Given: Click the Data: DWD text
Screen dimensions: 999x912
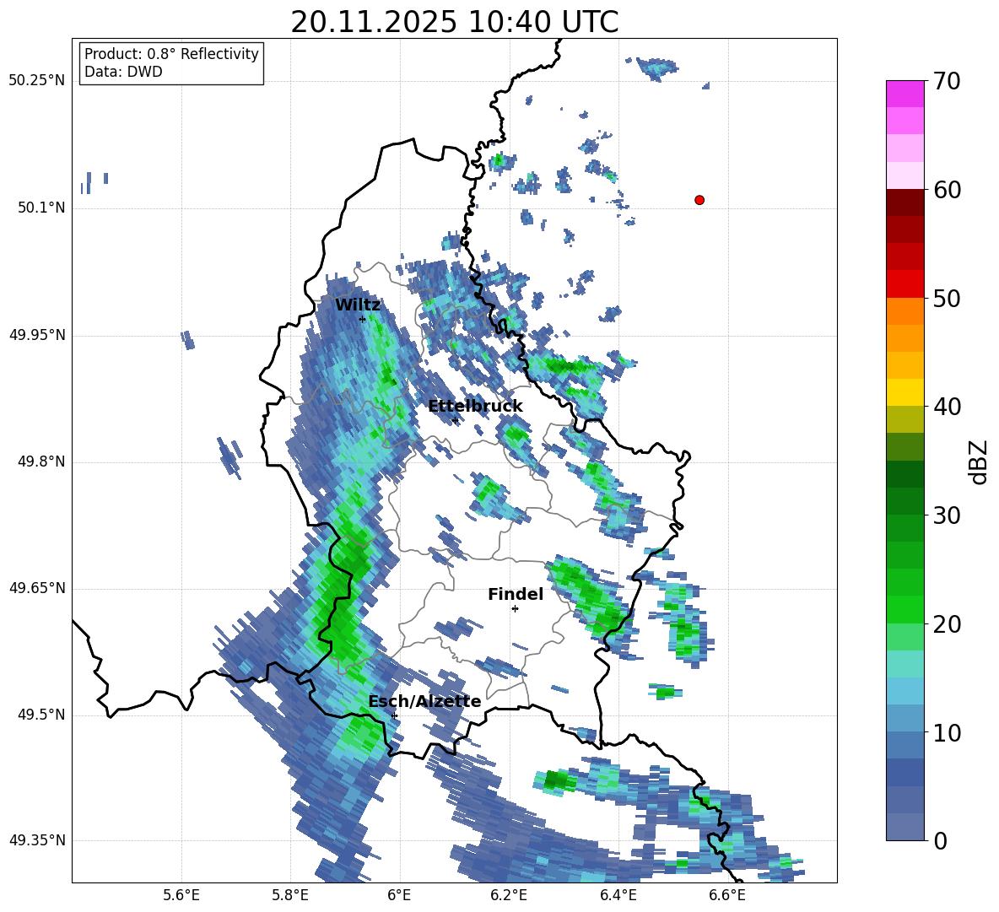Looking at the screenshot, I should (123, 72).
